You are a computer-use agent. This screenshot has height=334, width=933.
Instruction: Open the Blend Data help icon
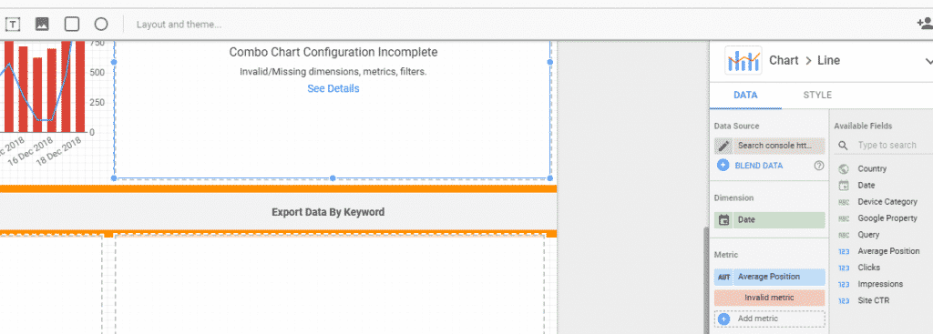tap(819, 166)
